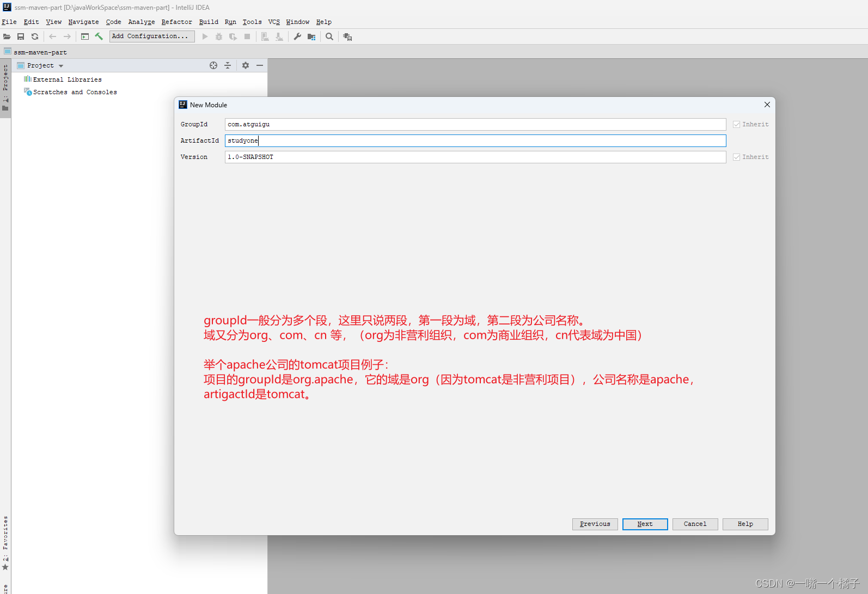Image resolution: width=868 pixels, height=594 pixels.
Task: Open the Navigate menu
Action: tap(83, 22)
